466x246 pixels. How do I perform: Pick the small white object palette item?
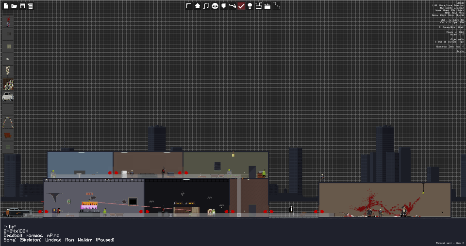pyautogui.click(x=8, y=59)
